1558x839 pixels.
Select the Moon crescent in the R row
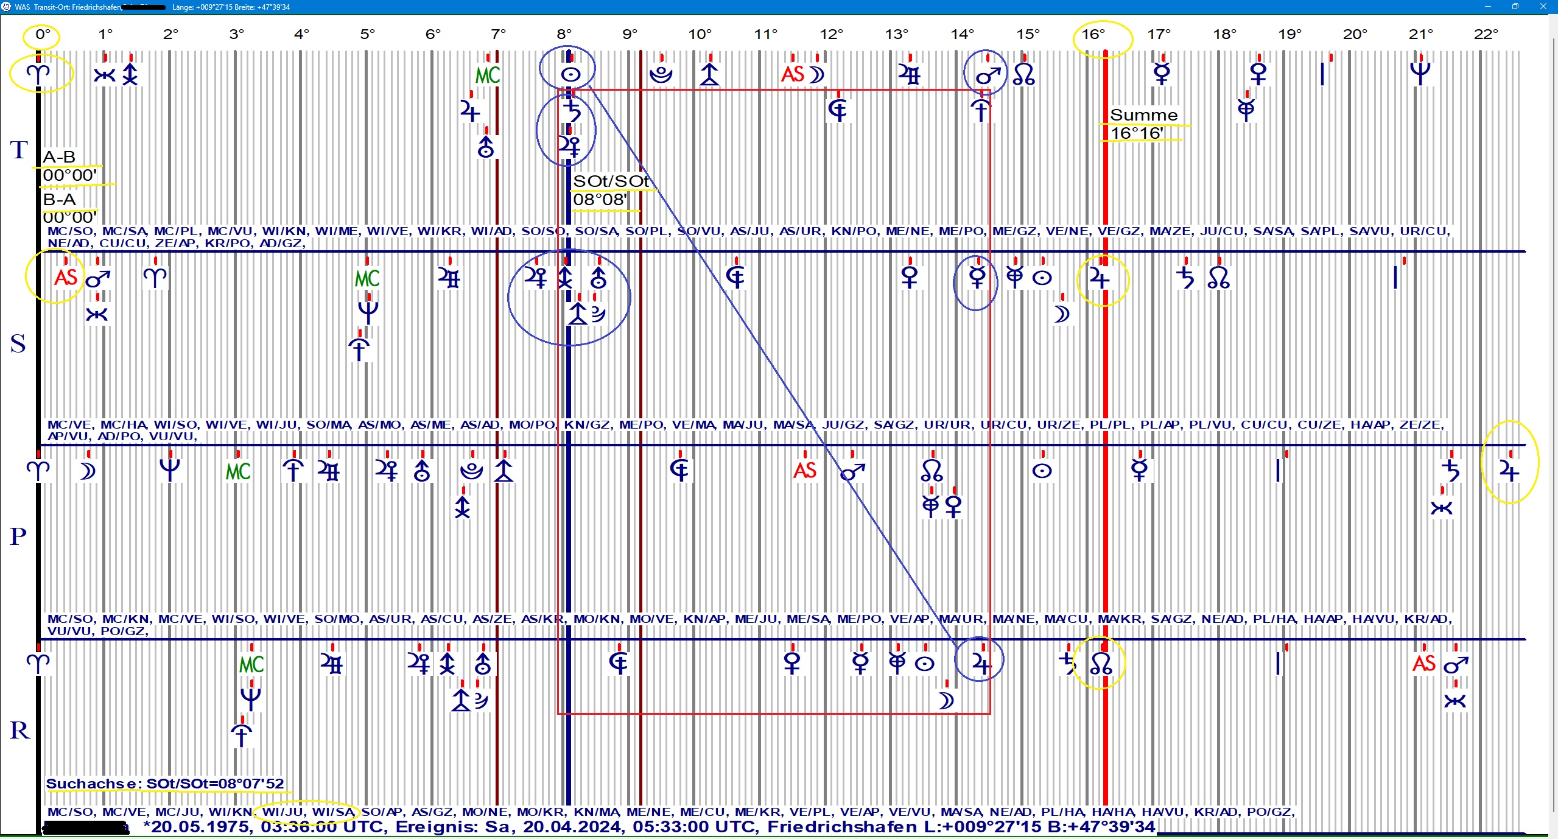click(x=946, y=701)
